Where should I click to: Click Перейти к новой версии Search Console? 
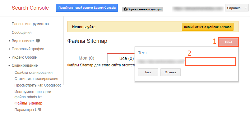[x=87, y=8]
